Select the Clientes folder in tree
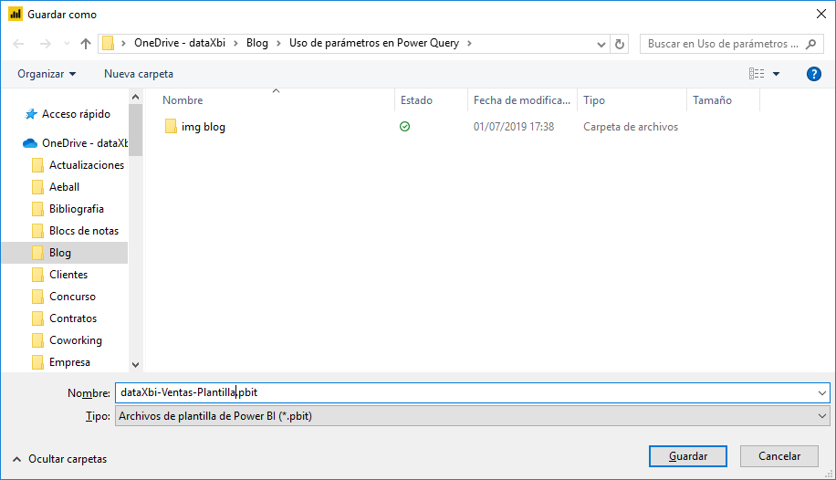Viewport: 836px width, 480px height. 68,275
